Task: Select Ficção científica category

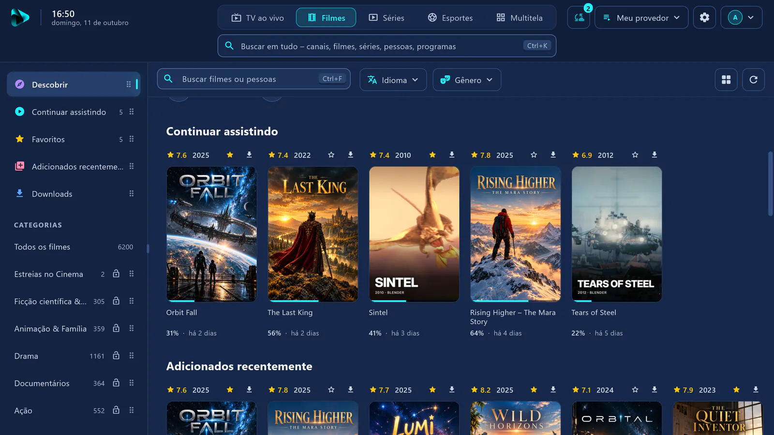Action: click(74, 301)
